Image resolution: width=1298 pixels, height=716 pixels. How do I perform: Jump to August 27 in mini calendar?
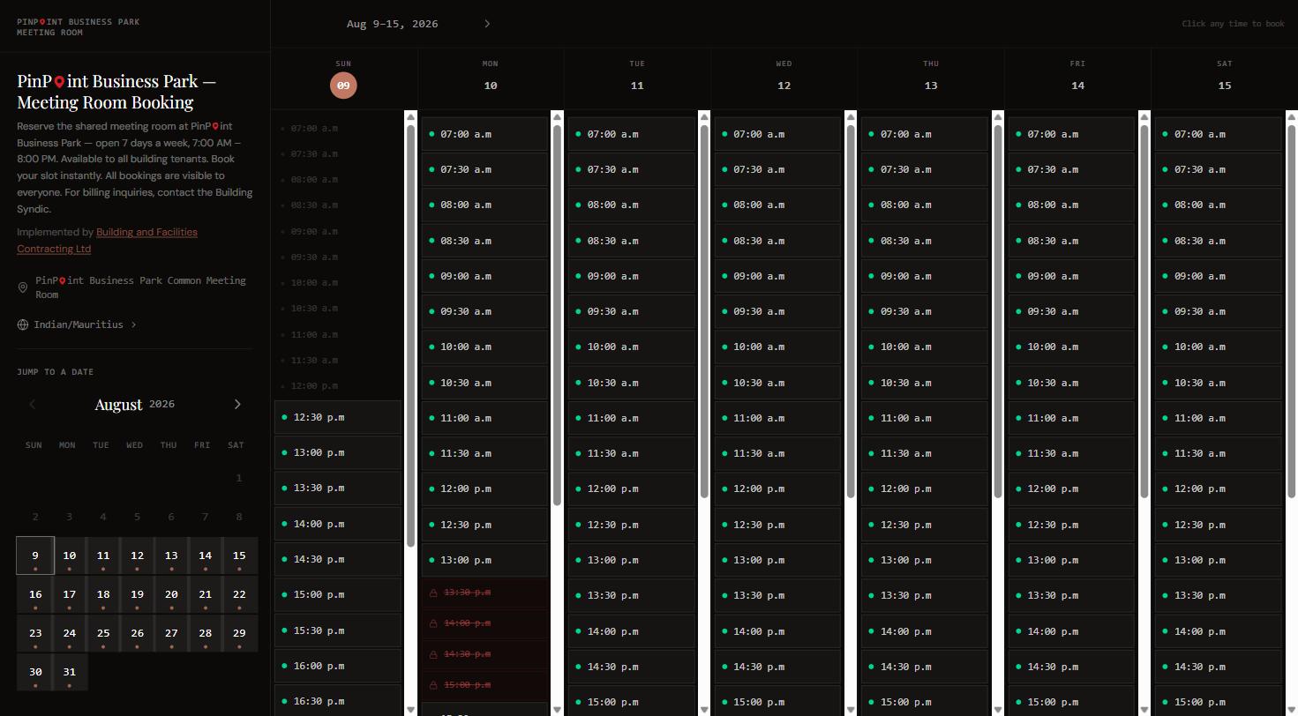(171, 633)
